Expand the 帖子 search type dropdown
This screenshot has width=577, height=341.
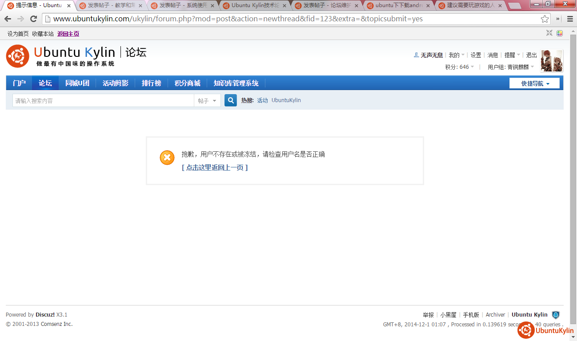[x=207, y=101]
